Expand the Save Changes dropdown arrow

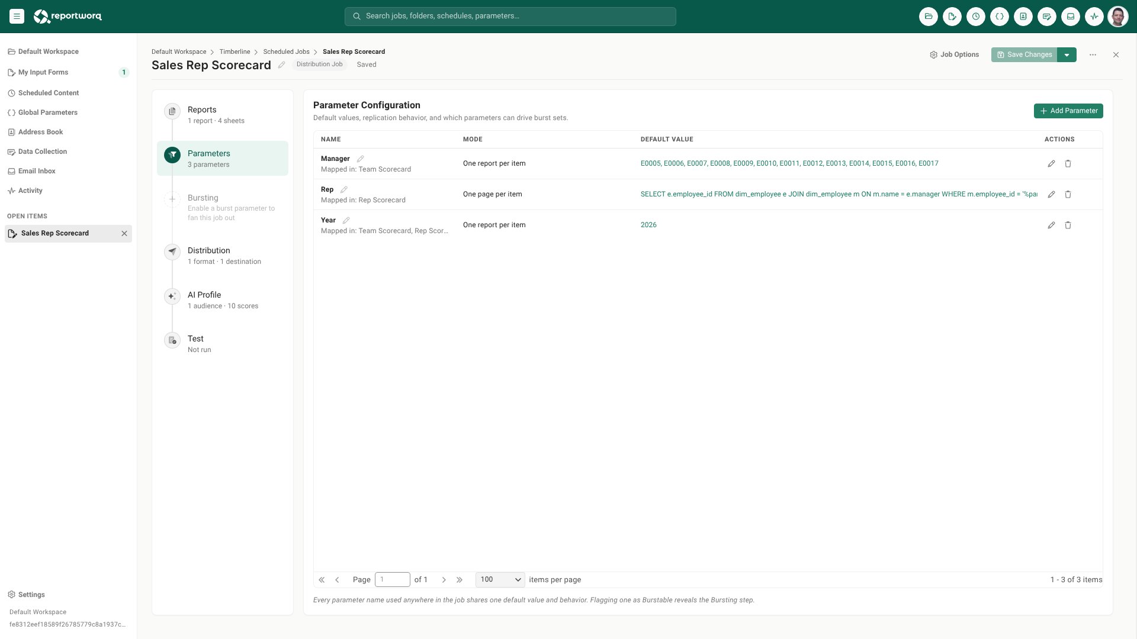[x=1067, y=55]
